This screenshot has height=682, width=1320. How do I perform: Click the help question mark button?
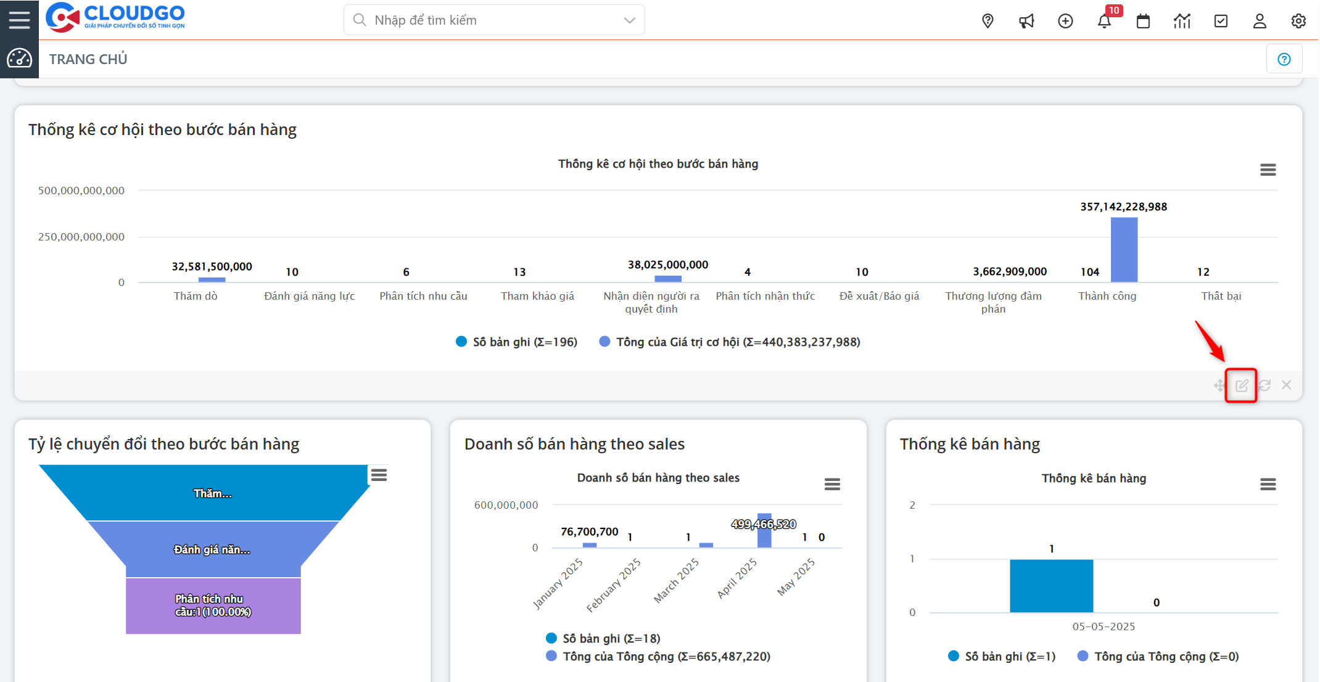(x=1284, y=59)
